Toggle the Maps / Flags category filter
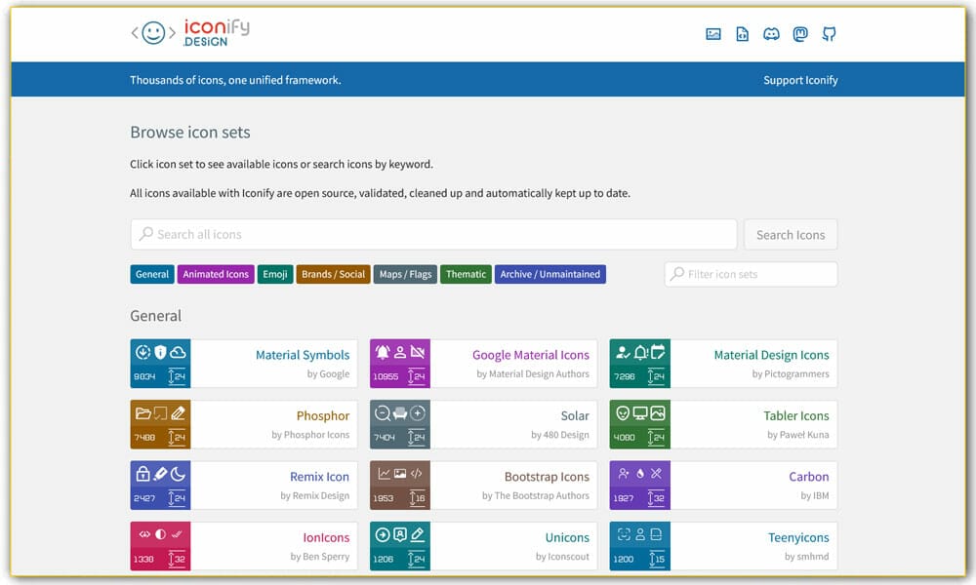Image resolution: width=976 pixels, height=585 pixels. [405, 274]
